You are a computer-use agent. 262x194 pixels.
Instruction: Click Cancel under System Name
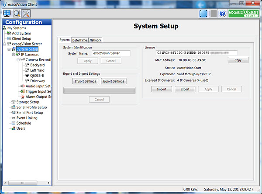pyautogui.click(x=111, y=61)
